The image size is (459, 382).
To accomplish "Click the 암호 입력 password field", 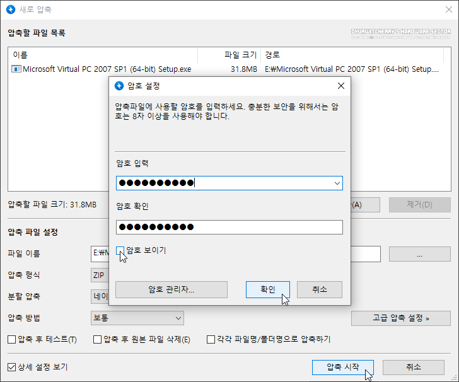I will (x=229, y=183).
